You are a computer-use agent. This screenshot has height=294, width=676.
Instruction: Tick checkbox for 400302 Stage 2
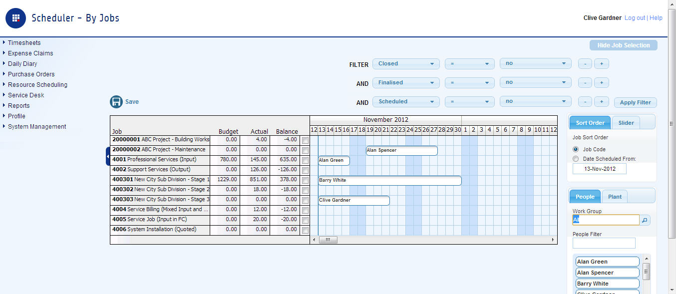[305, 191]
